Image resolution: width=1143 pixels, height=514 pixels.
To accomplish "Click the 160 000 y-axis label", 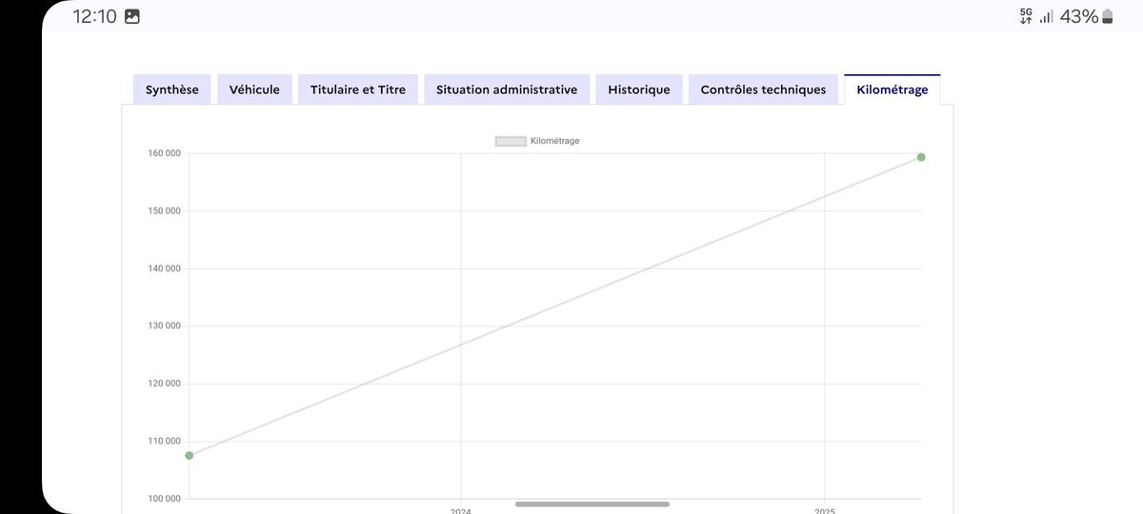I will [x=165, y=153].
